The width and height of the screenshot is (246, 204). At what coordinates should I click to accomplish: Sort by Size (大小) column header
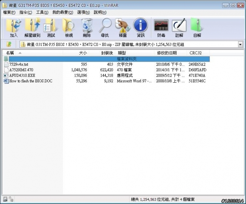pyautogui.click(x=76, y=53)
